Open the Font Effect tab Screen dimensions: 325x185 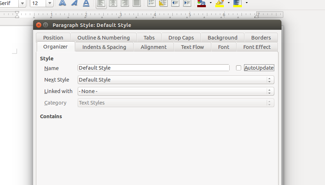pos(257,47)
